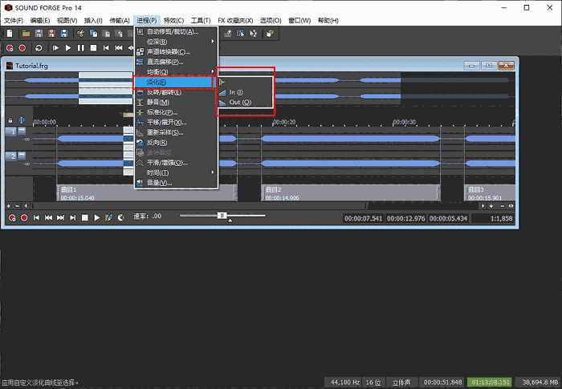Click the Pause button in main toolbar

(x=81, y=48)
